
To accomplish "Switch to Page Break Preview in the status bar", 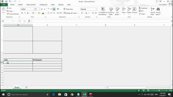I will point(148,91).
